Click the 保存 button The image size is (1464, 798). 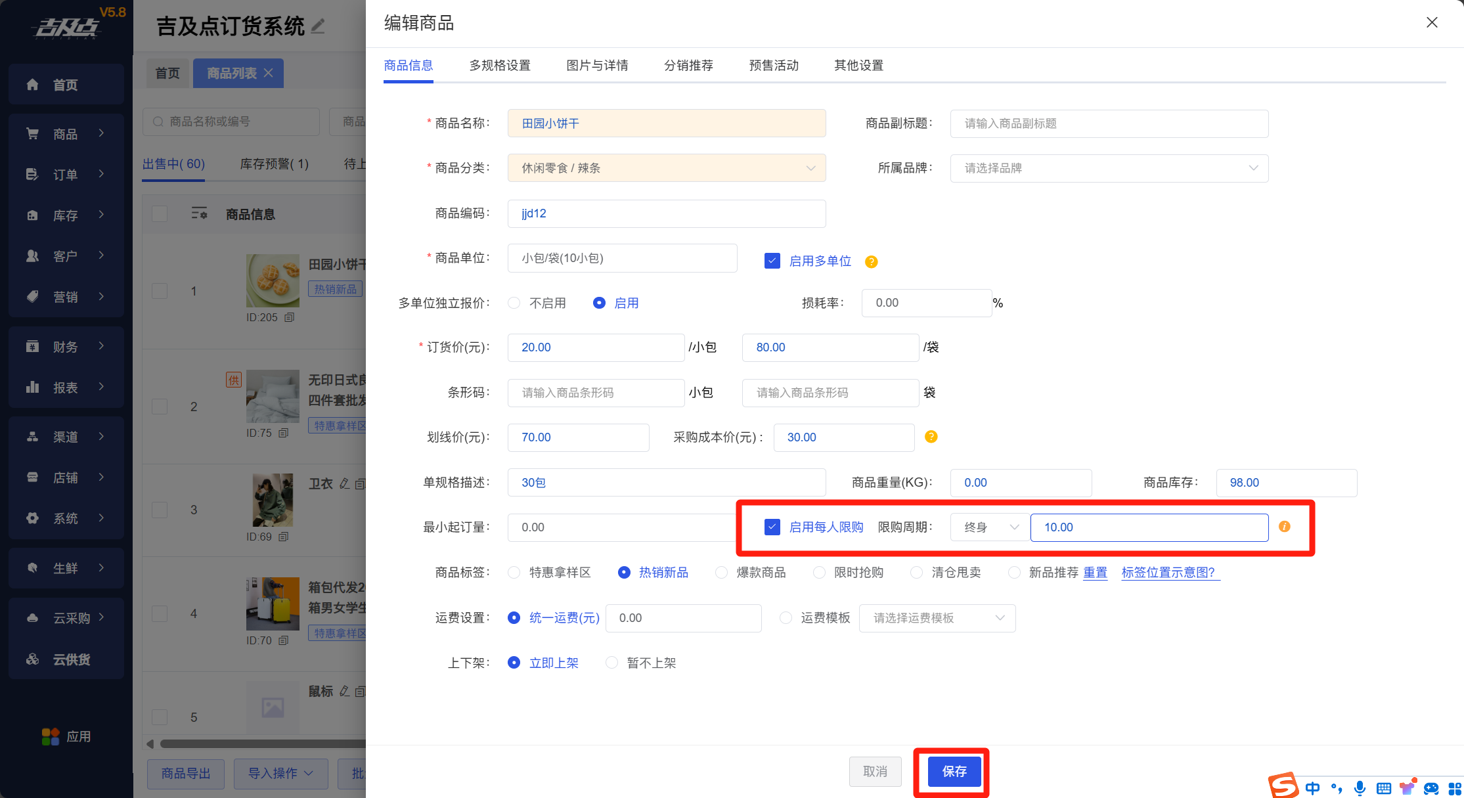click(x=954, y=771)
